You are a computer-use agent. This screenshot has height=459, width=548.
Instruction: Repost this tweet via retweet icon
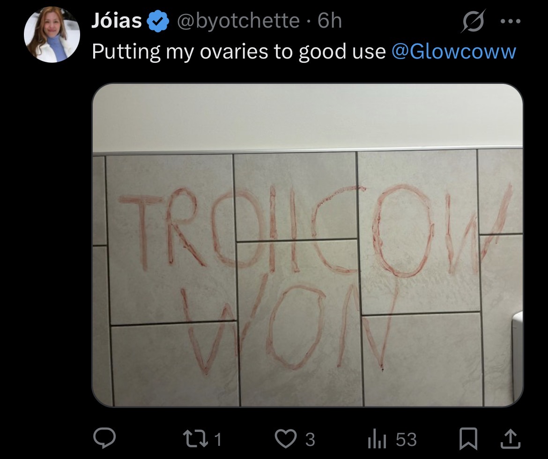[196, 439]
